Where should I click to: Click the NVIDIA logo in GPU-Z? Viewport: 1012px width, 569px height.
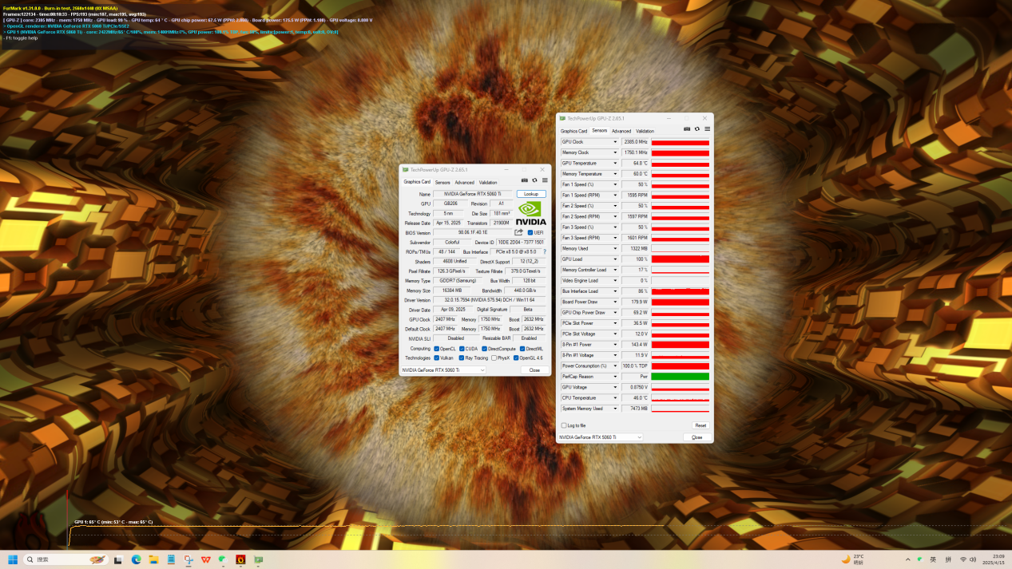point(530,213)
